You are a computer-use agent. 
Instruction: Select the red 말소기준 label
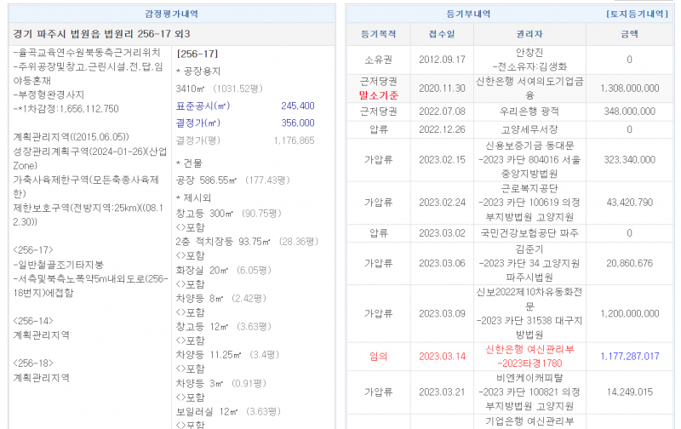[x=379, y=94]
